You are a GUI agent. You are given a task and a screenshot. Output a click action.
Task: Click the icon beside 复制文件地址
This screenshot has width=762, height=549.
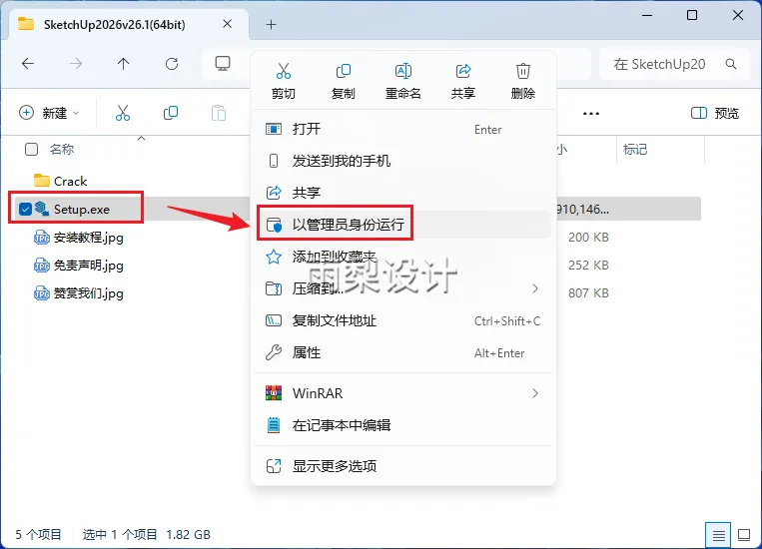(x=274, y=320)
